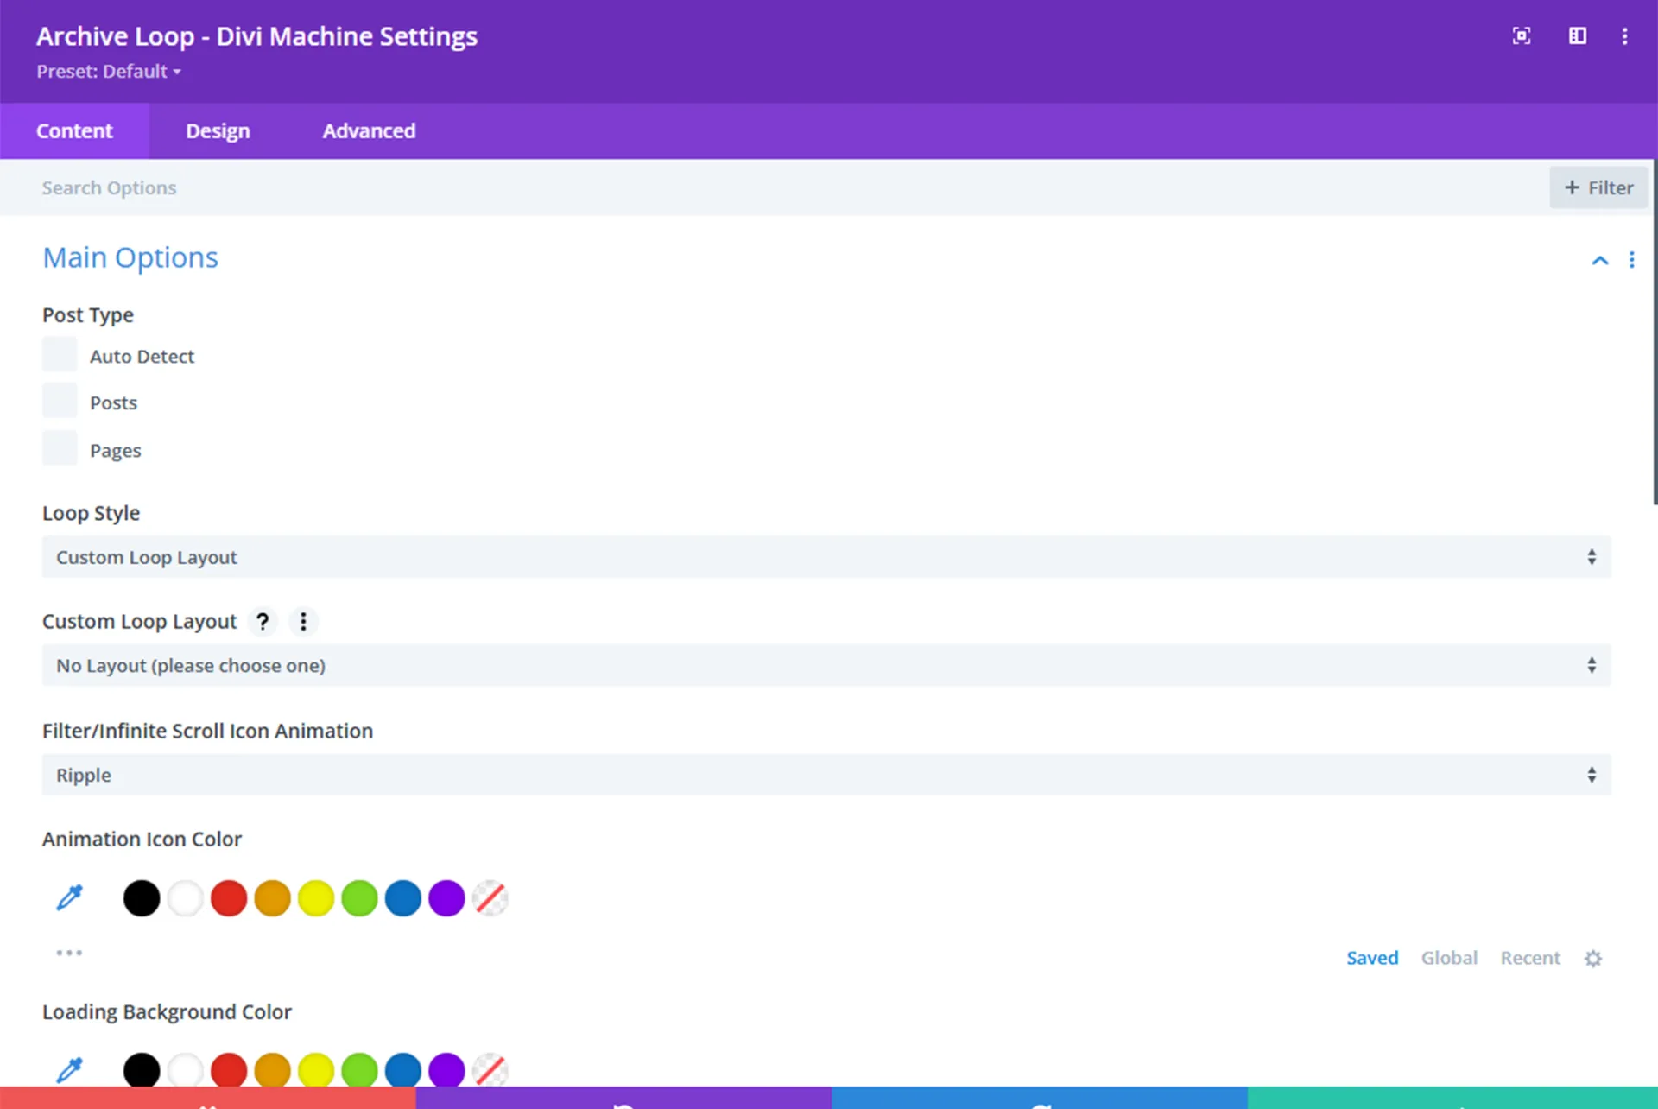Switch to the Design tab
This screenshot has height=1109, width=1658.
point(218,131)
